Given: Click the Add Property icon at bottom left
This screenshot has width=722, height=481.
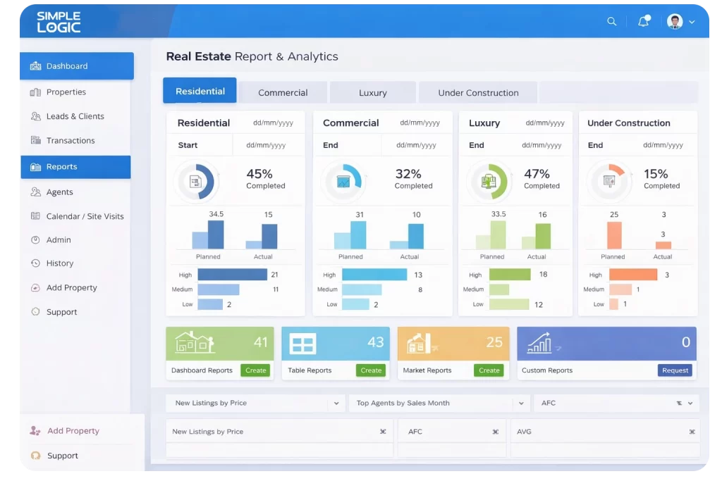Looking at the screenshot, I should tap(35, 430).
